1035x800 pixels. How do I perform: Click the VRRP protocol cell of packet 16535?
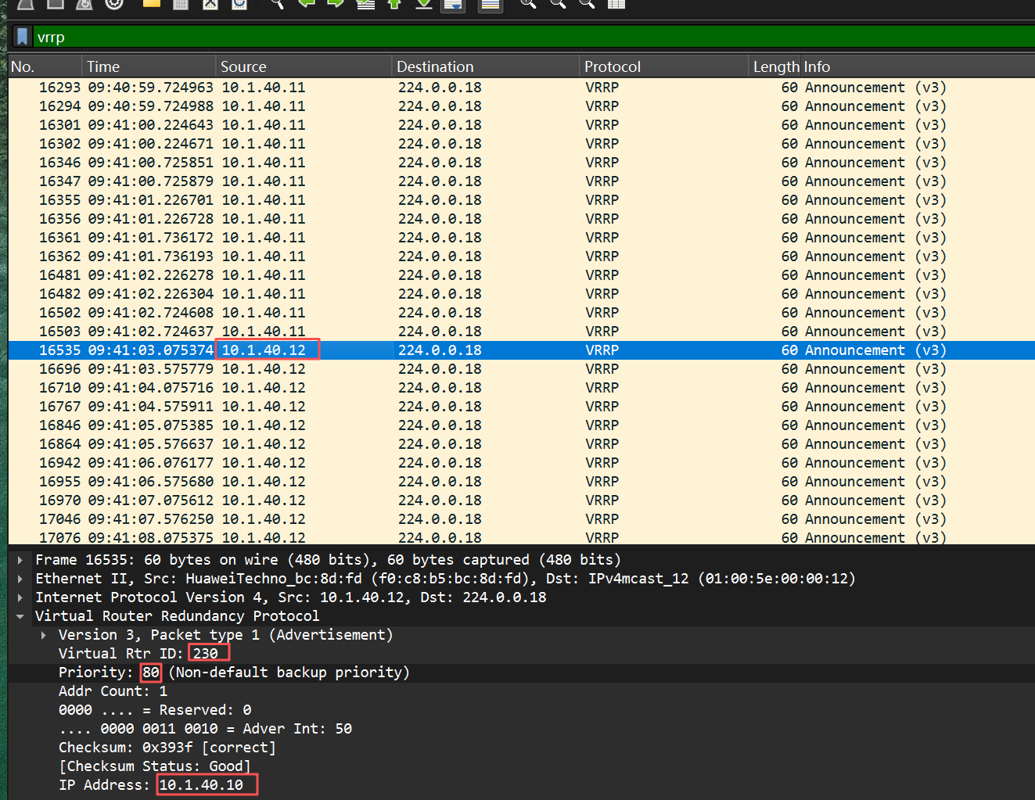[x=602, y=350]
